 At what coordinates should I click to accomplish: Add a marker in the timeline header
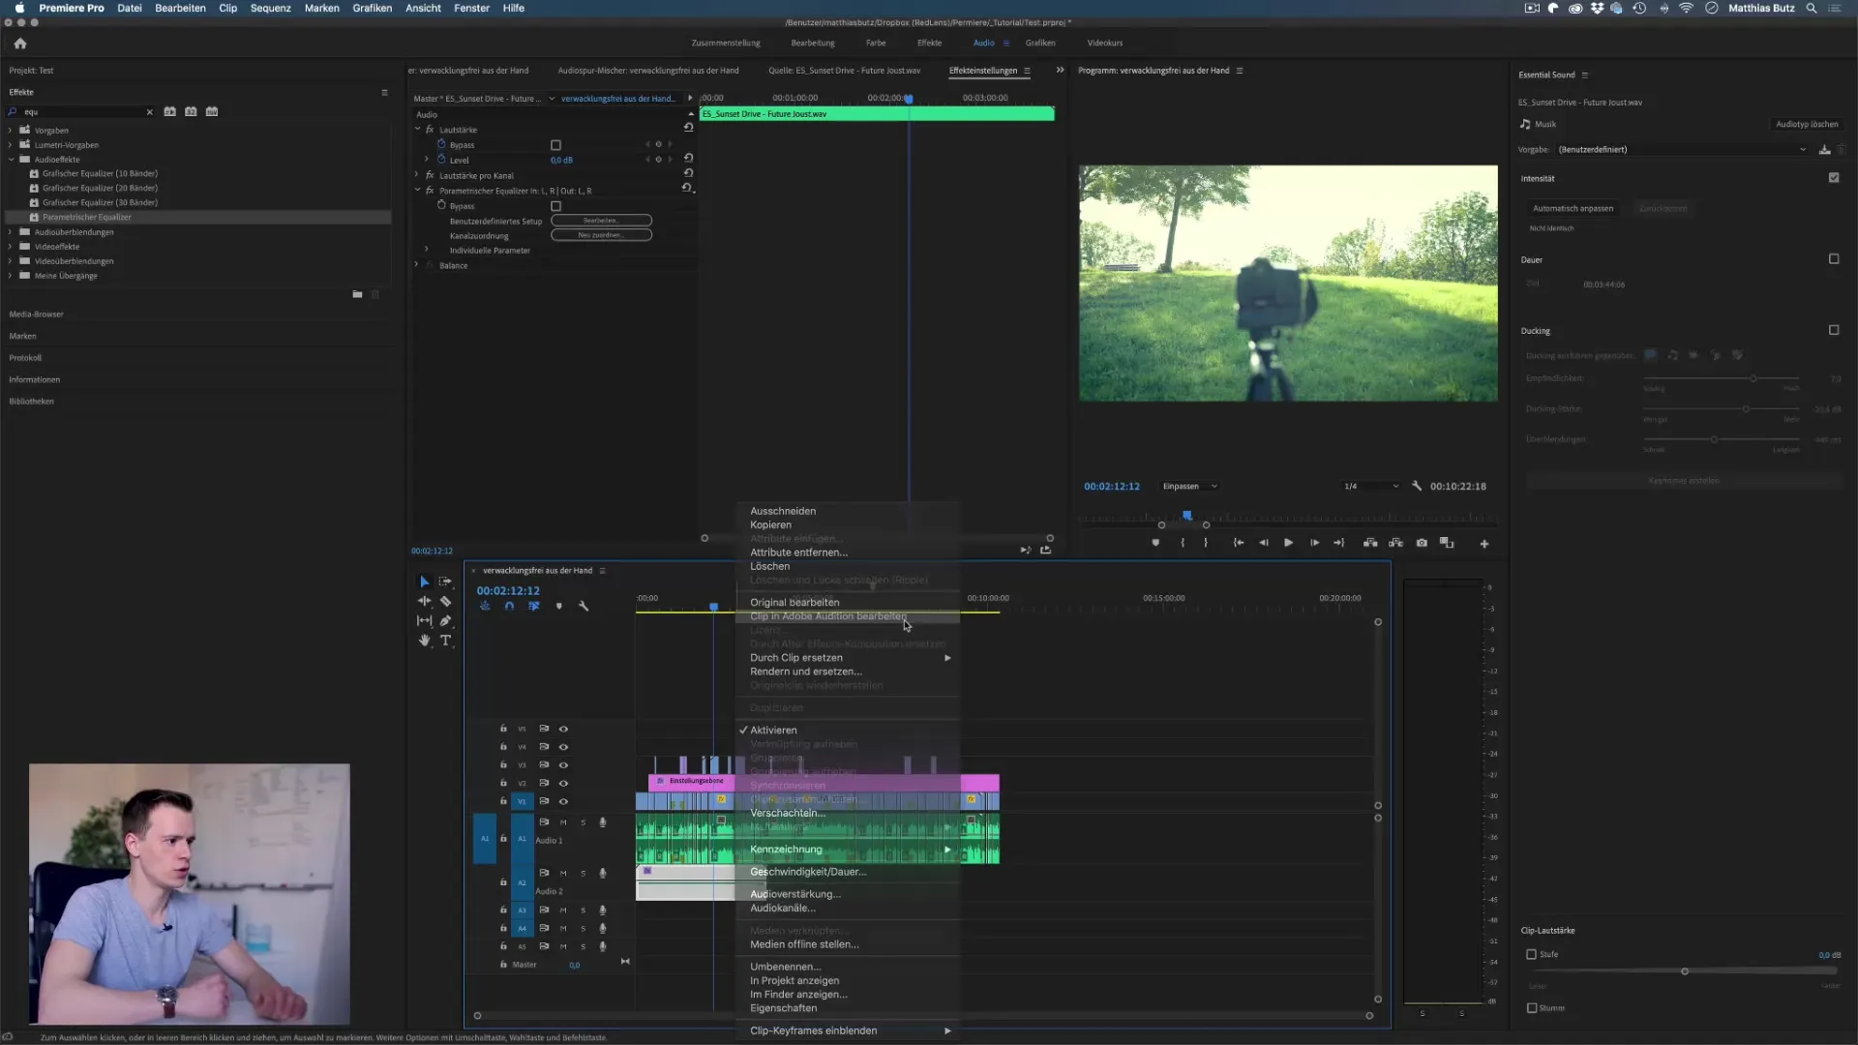point(558,606)
